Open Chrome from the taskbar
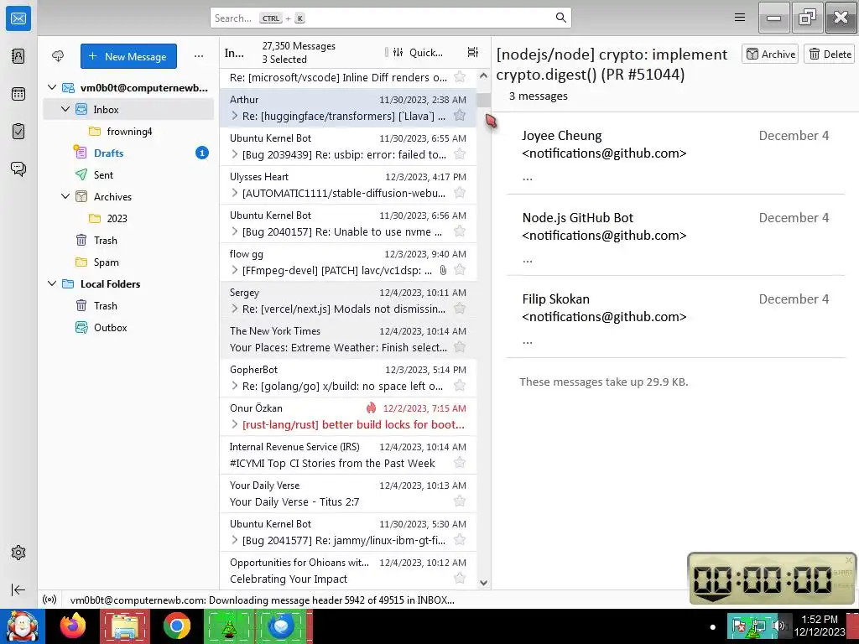Image resolution: width=859 pixels, height=644 pixels. 176,626
